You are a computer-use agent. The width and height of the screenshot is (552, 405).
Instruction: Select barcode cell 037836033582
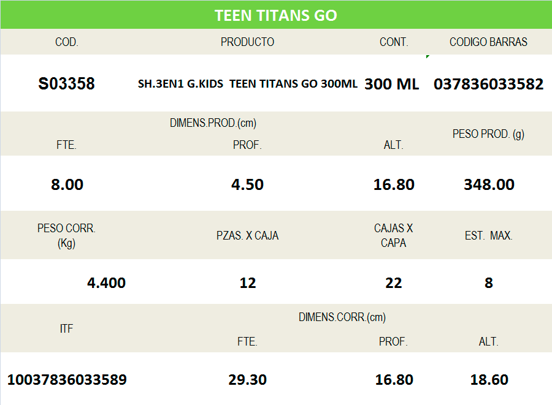pos(488,84)
